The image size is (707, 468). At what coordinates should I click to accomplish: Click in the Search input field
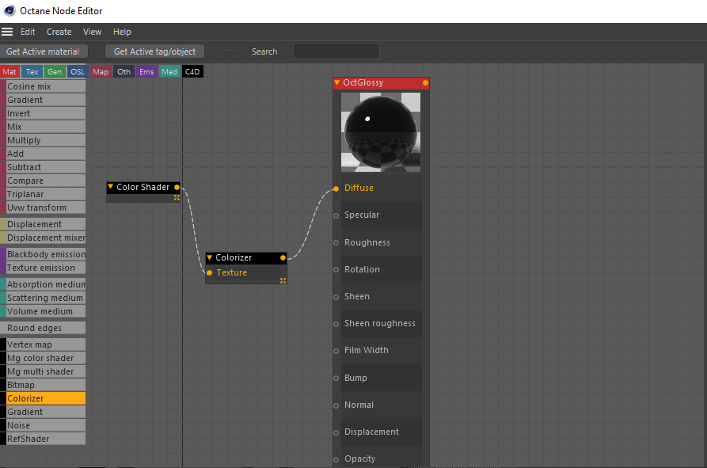[x=336, y=51]
